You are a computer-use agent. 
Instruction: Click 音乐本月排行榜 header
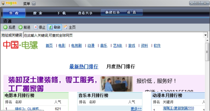[x=93, y=95]
